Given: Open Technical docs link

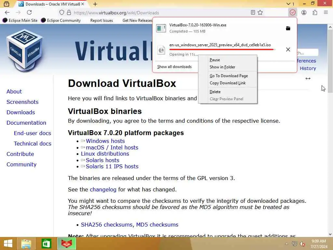Looking at the screenshot, I should click(33, 144).
